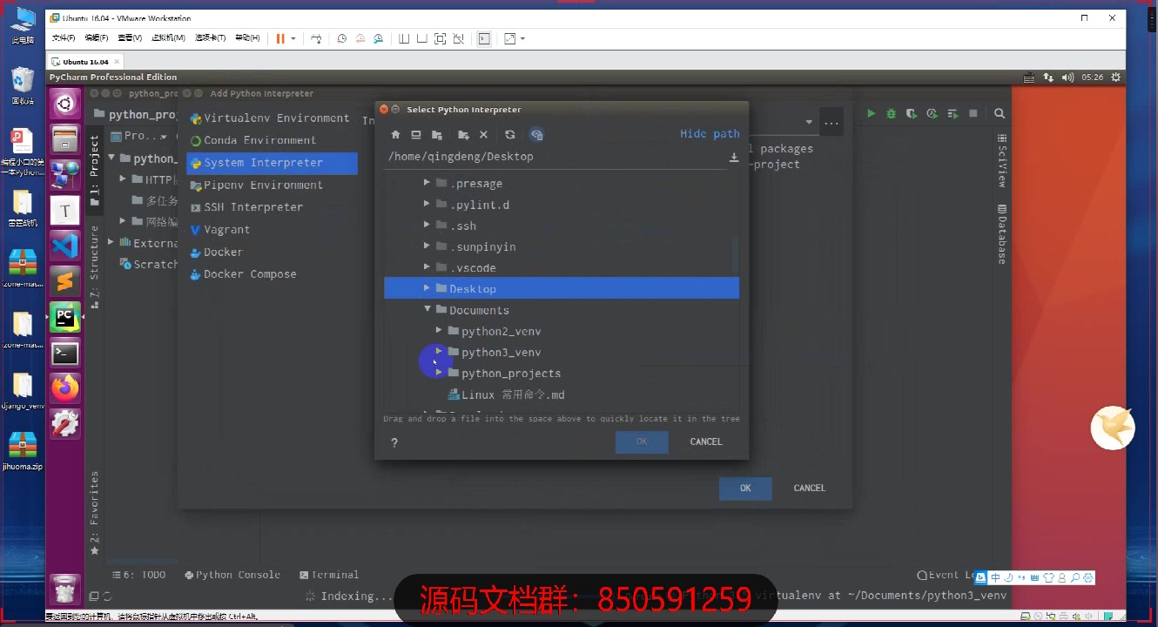Click the interpreter browse ellipsis button

831,123
